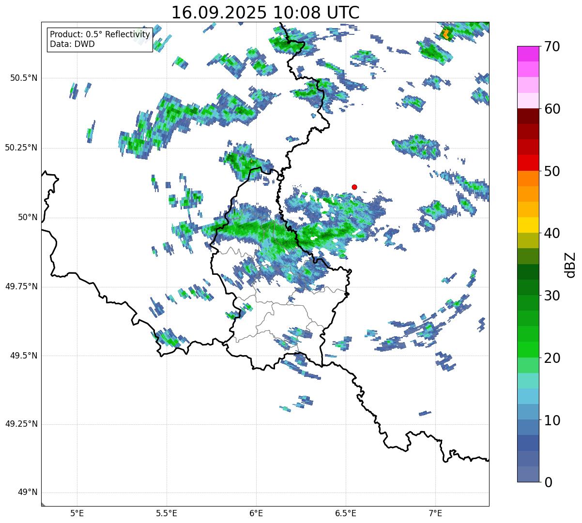Click the latitude label 49.5°N

click(24, 356)
